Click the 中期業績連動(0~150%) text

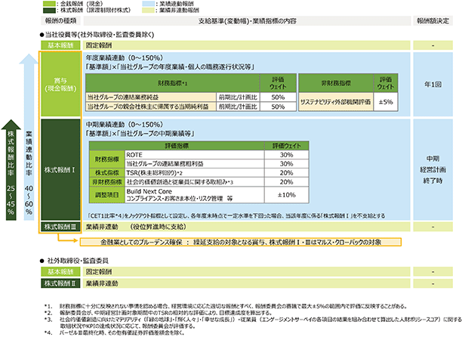(125, 125)
